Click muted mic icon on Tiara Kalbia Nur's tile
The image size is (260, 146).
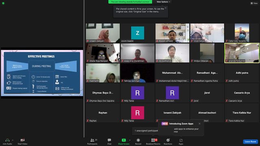click(x=227, y=121)
